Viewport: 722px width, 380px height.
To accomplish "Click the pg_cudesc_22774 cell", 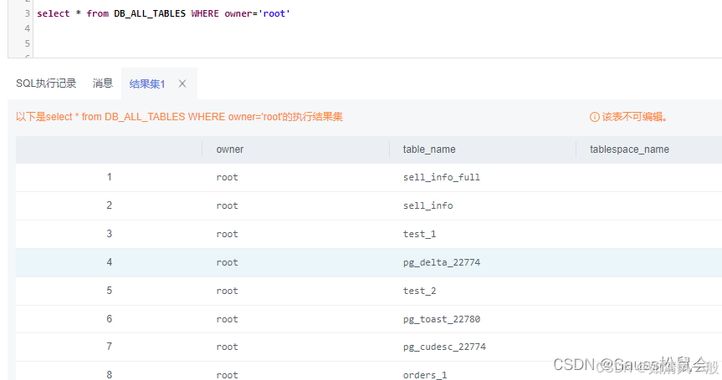I will [444, 347].
